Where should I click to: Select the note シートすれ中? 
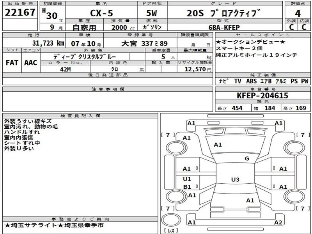click(x=22, y=143)
